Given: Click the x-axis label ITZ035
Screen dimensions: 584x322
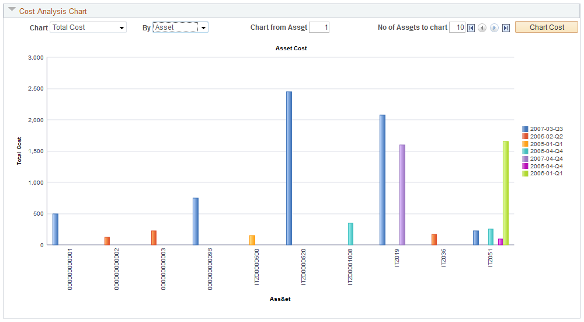Looking at the screenshot, I should [444, 258].
